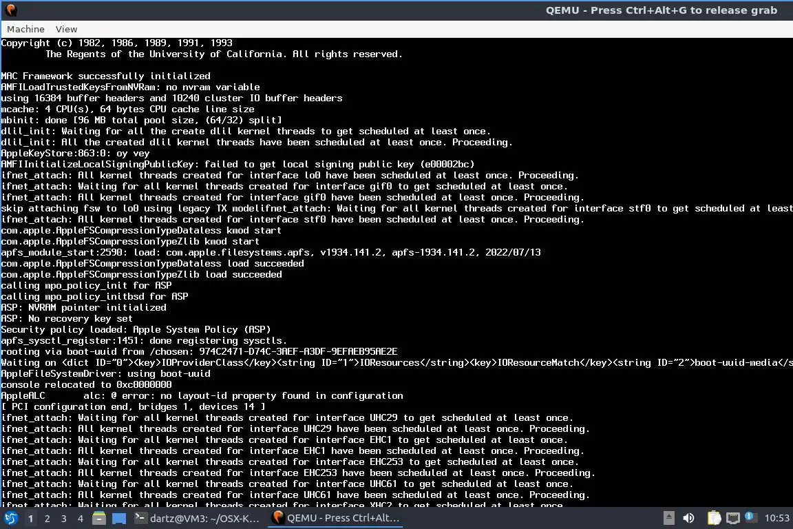Switch to workspace 2
Image resolution: width=793 pixels, height=529 pixels.
click(47, 519)
